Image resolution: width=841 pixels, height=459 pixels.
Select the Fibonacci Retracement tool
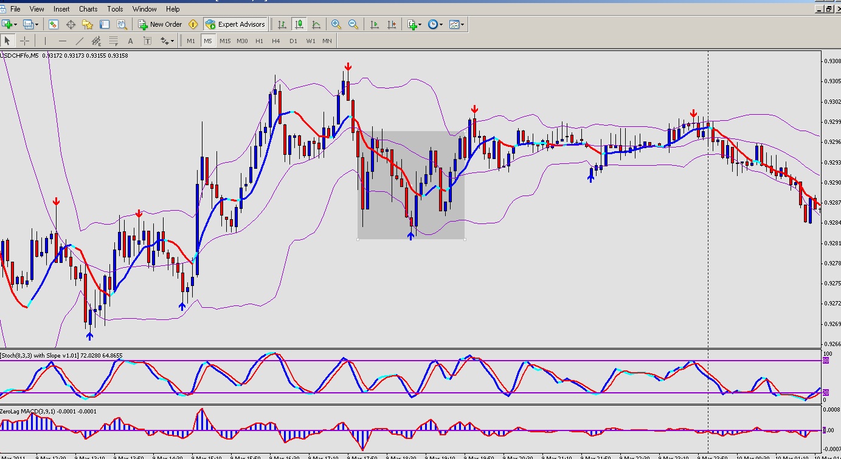113,41
